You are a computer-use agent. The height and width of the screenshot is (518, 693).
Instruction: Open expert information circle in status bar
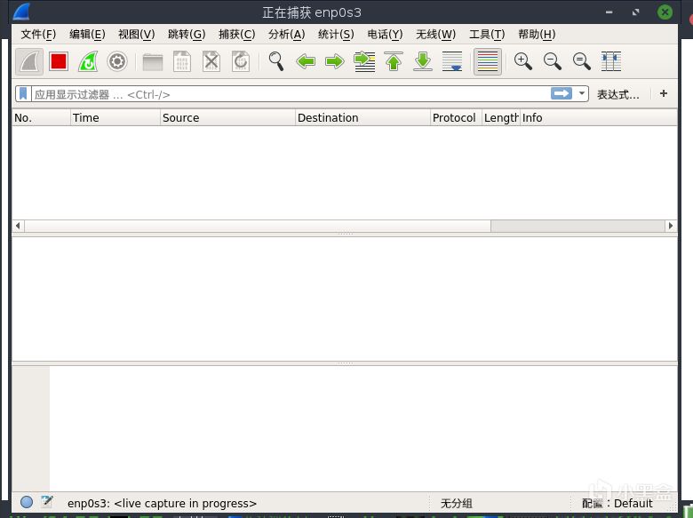[27, 502]
